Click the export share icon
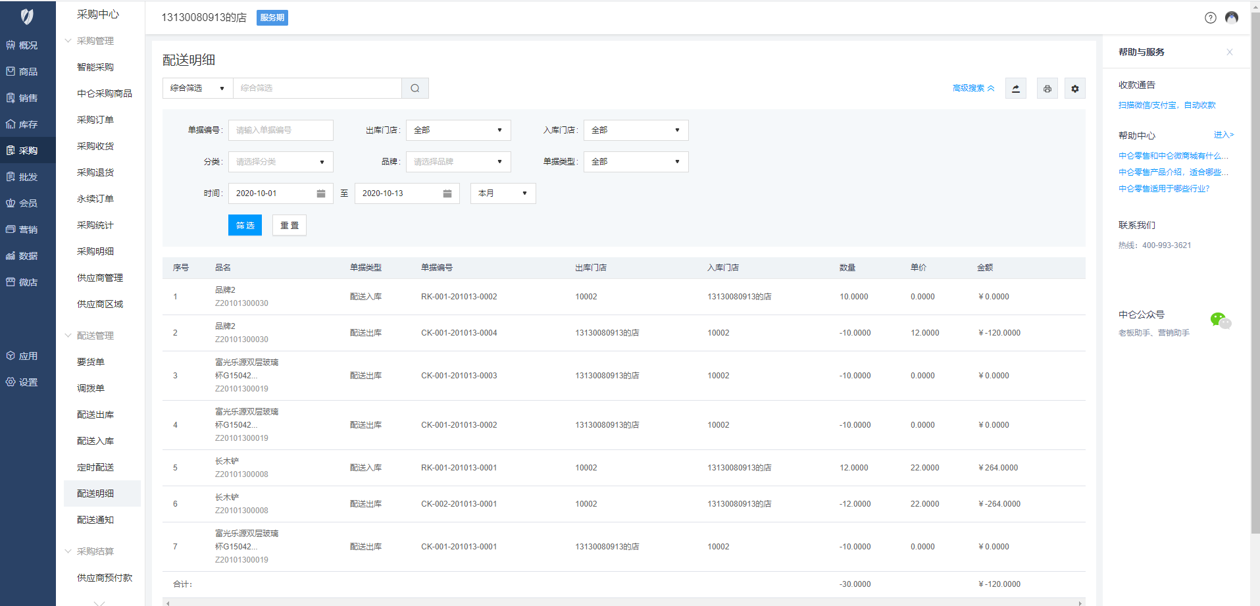Screen dimensions: 1260x606 point(1015,88)
